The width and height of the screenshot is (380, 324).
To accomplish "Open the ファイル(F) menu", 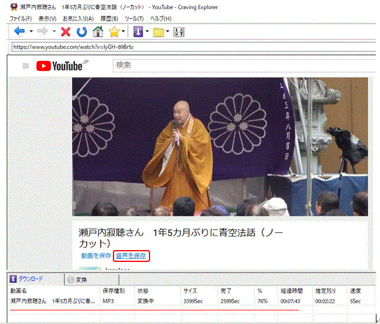I will tap(21, 19).
